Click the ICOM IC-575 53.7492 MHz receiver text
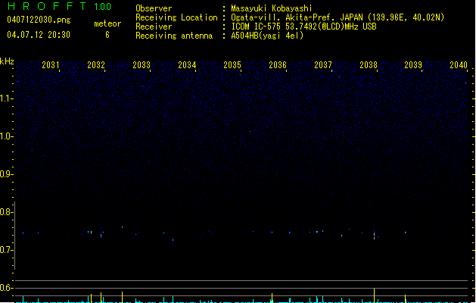The image size is (476, 303). click(x=304, y=27)
